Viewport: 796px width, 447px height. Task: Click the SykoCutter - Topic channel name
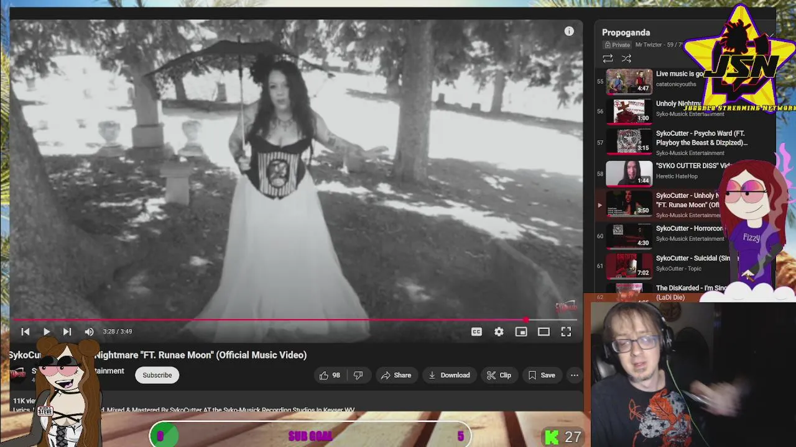(x=678, y=269)
